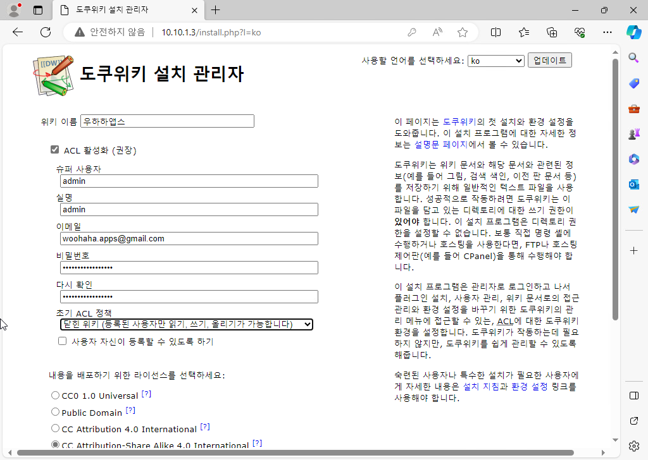This screenshot has height=460, width=648.
Task: Click the not-secure warning triangle icon
Action: coord(80,32)
